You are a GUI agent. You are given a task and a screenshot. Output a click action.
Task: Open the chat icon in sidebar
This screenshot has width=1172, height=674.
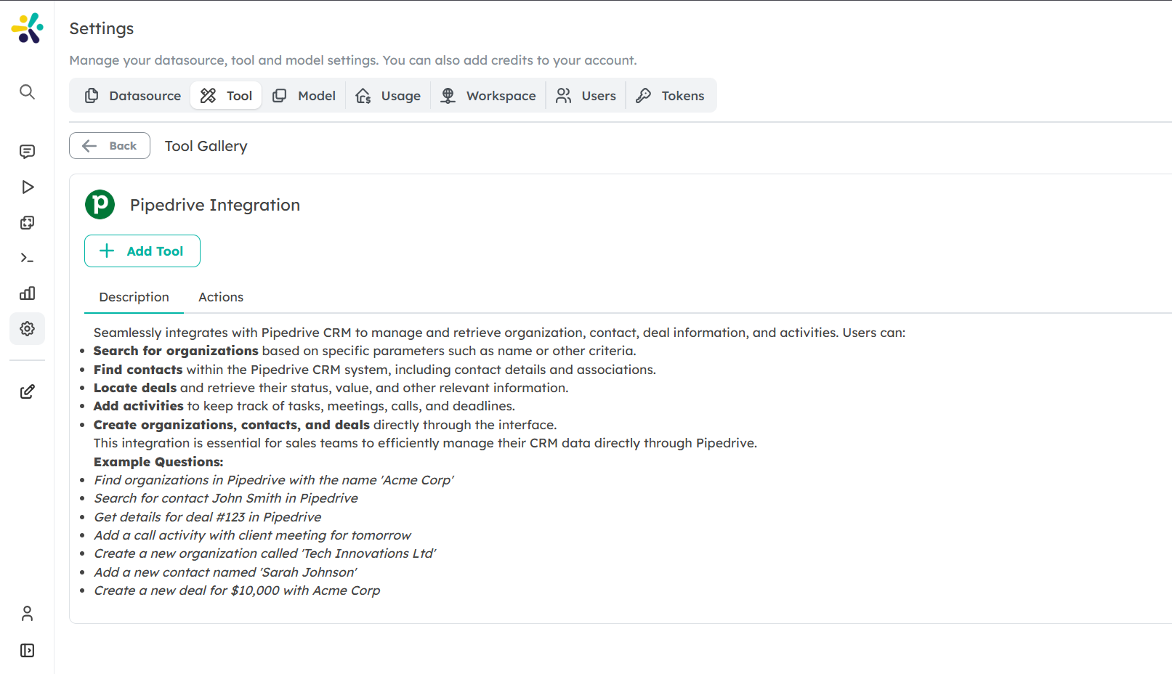click(27, 151)
